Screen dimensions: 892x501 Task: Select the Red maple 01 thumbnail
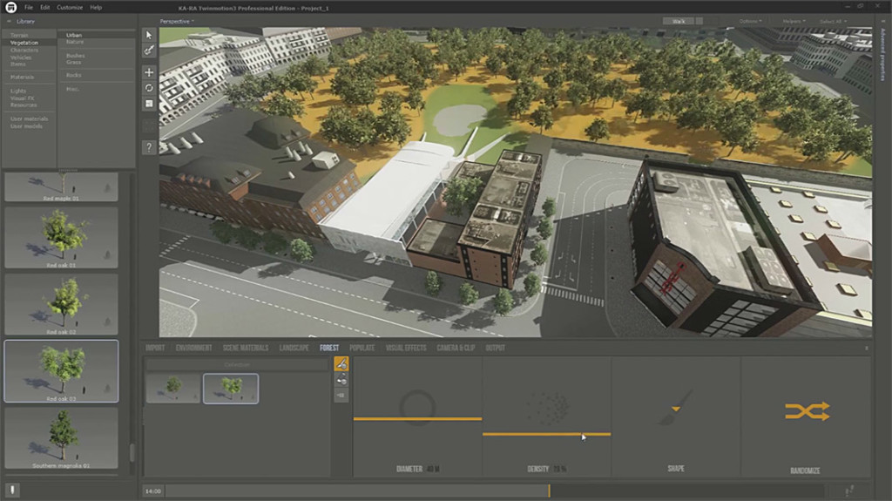coord(62,186)
